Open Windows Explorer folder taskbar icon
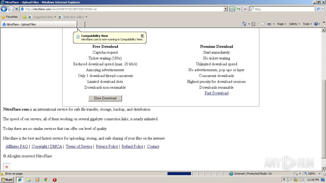The height and width of the screenshot is (183, 326). coord(29,180)
